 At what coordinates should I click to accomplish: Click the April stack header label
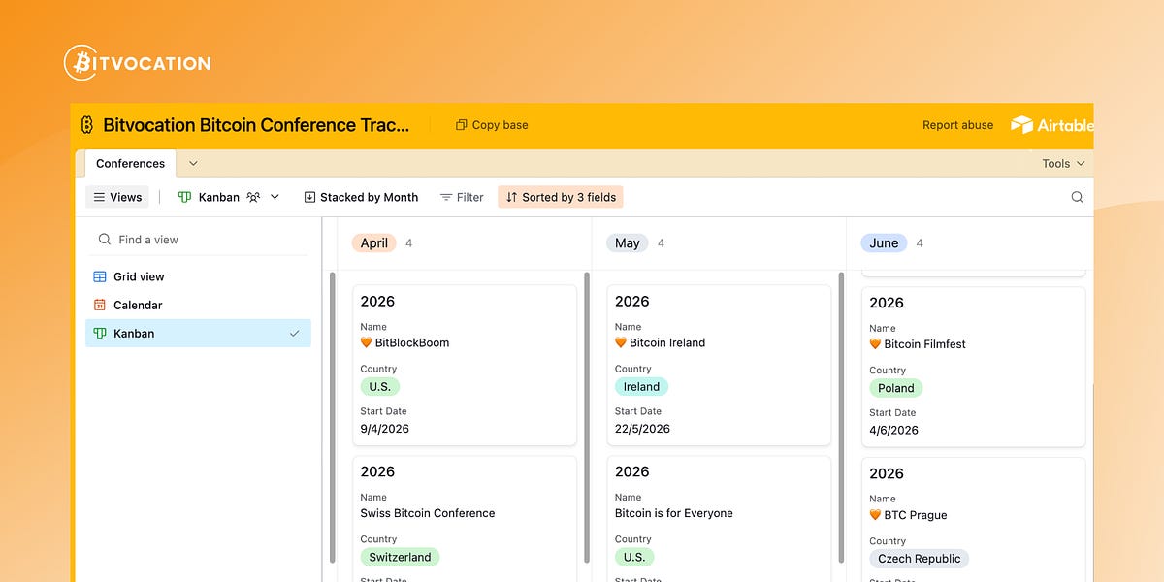(374, 243)
